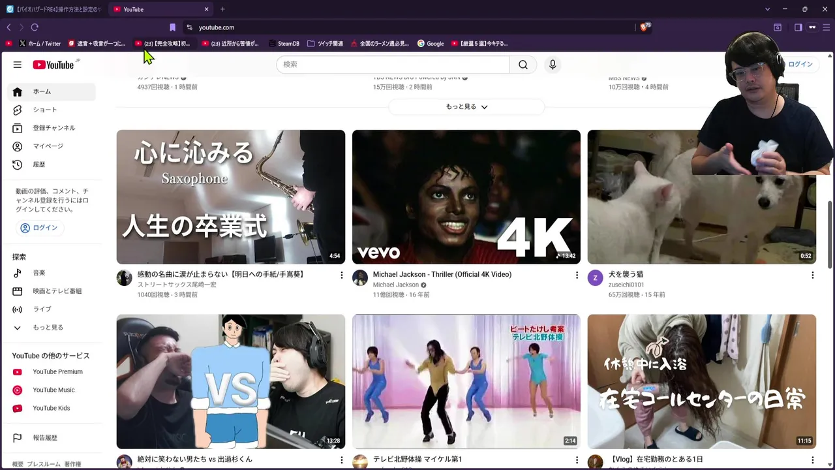Open 心に沁みる Saxophone thumbnail
The image size is (835, 470).
click(x=231, y=197)
